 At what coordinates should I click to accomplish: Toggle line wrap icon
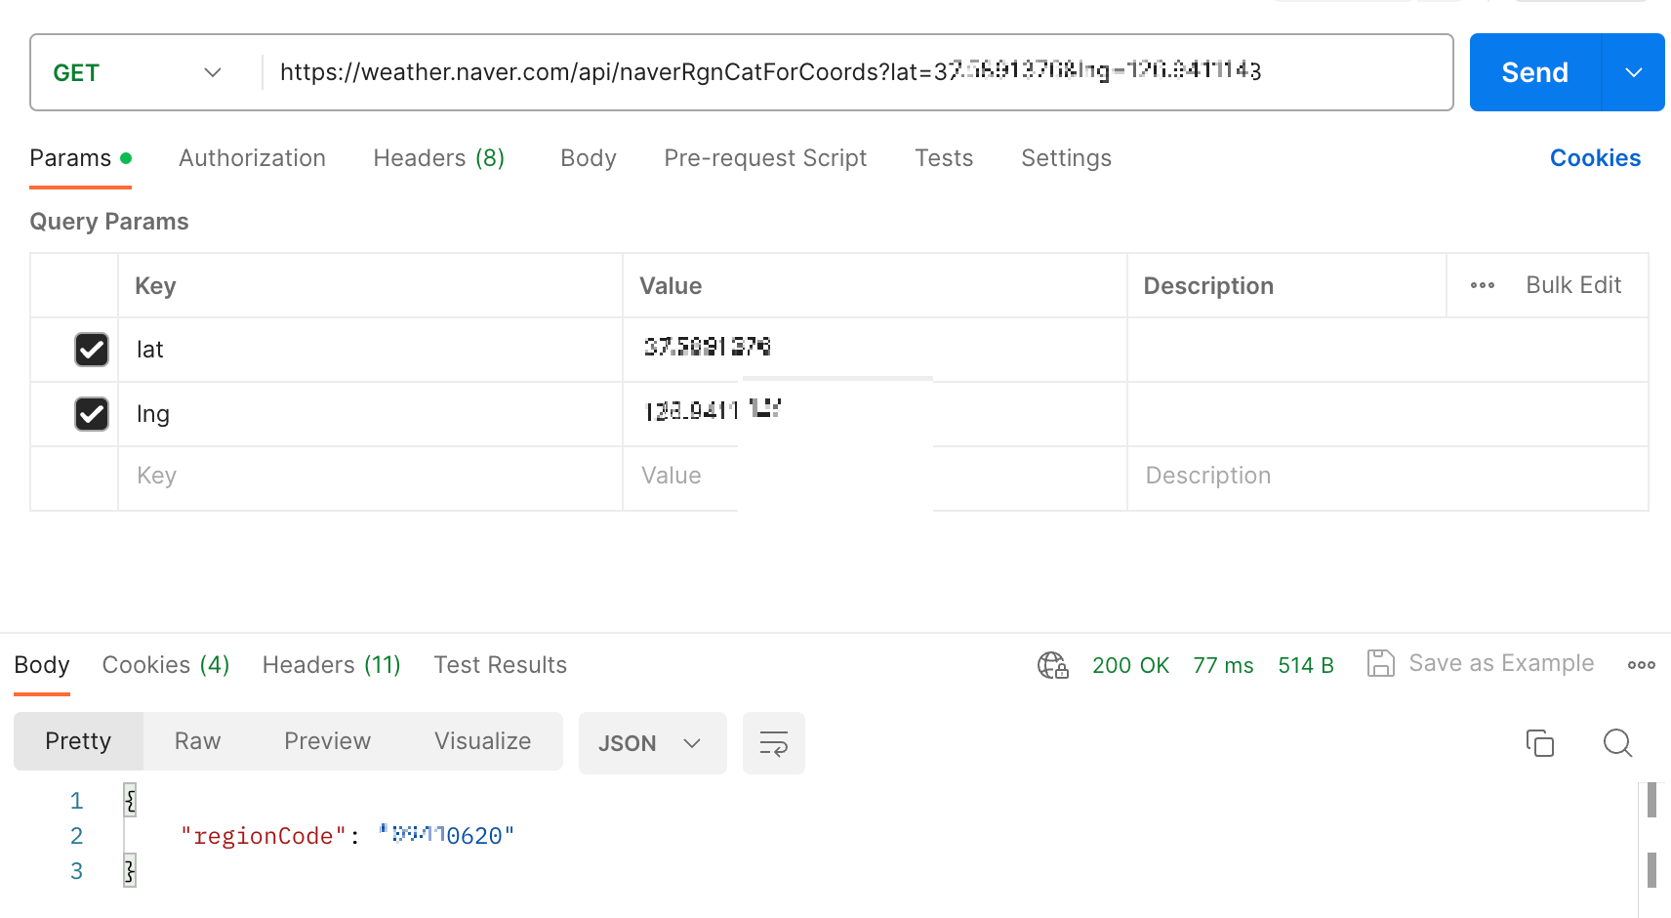point(773,743)
